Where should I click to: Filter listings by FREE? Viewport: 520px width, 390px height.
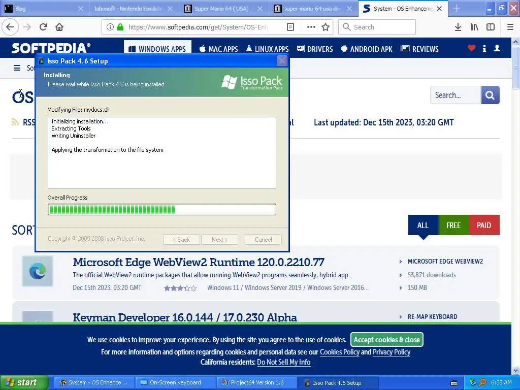[453, 225]
